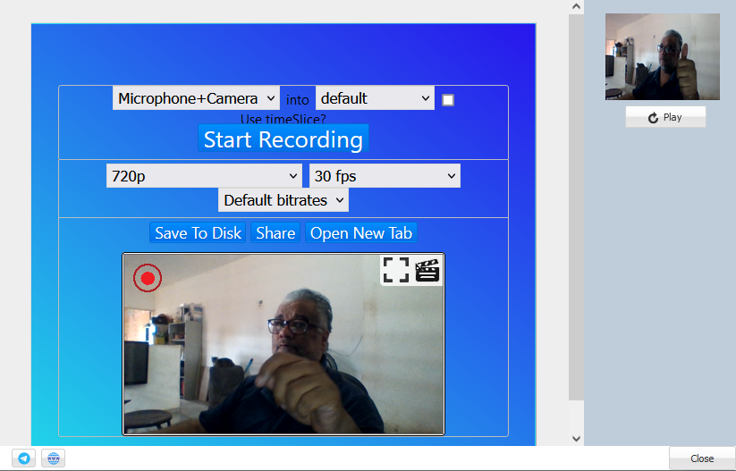Click the red record indicator icon
This screenshot has width=736, height=471.
(x=148, y=278)
